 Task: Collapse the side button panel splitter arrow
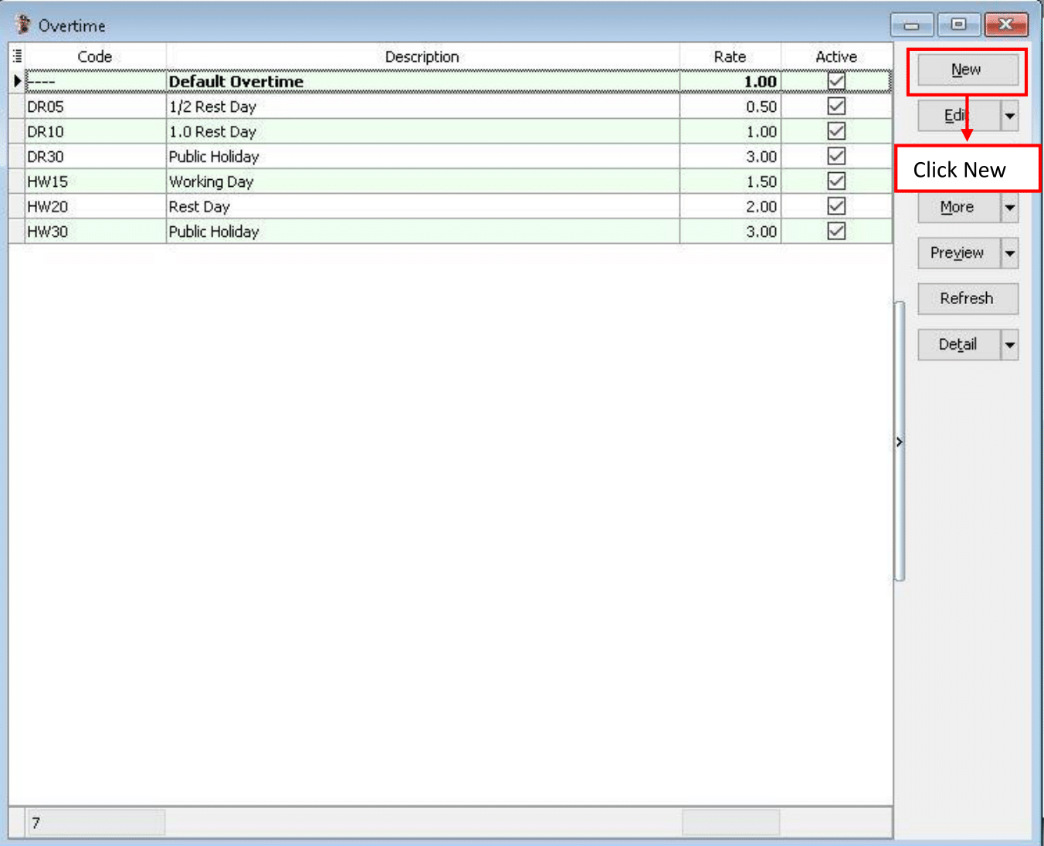point(900,442)
